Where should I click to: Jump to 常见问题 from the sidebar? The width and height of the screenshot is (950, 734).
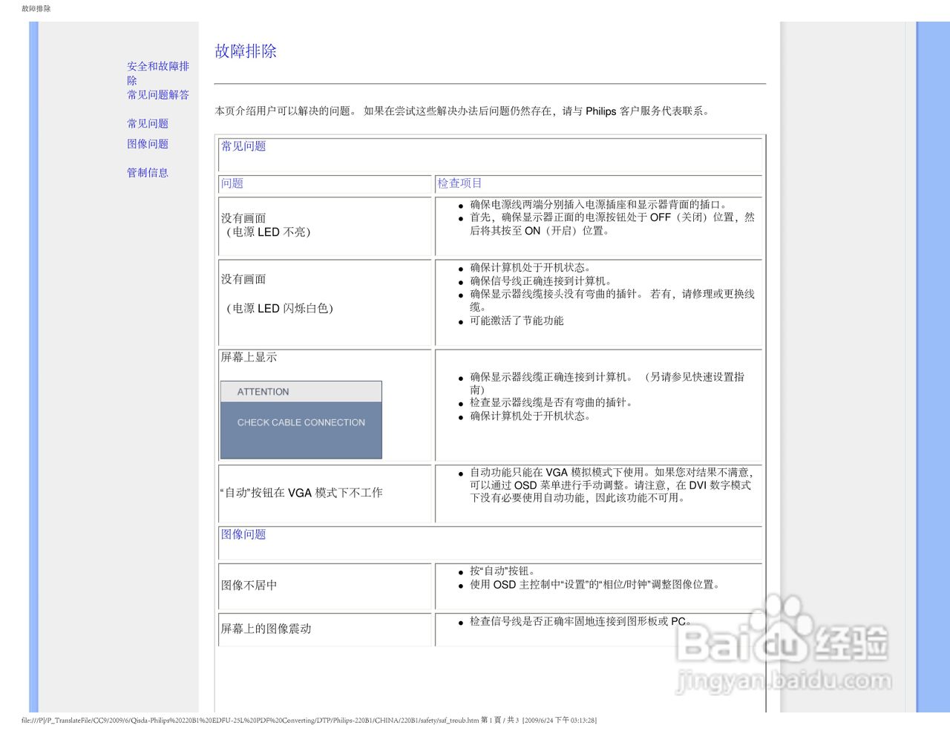pos(148,124)
